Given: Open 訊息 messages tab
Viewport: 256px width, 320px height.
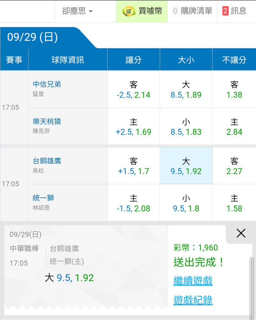Looking at the screenshot, I should coord(235,11).
